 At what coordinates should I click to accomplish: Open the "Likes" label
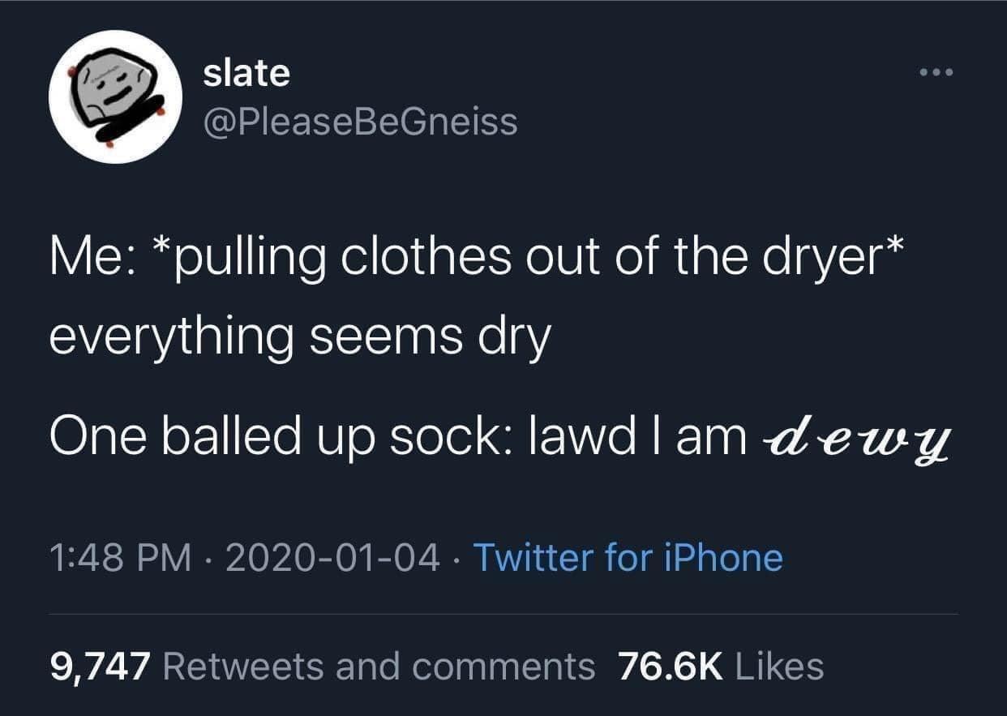click(779, 667)
